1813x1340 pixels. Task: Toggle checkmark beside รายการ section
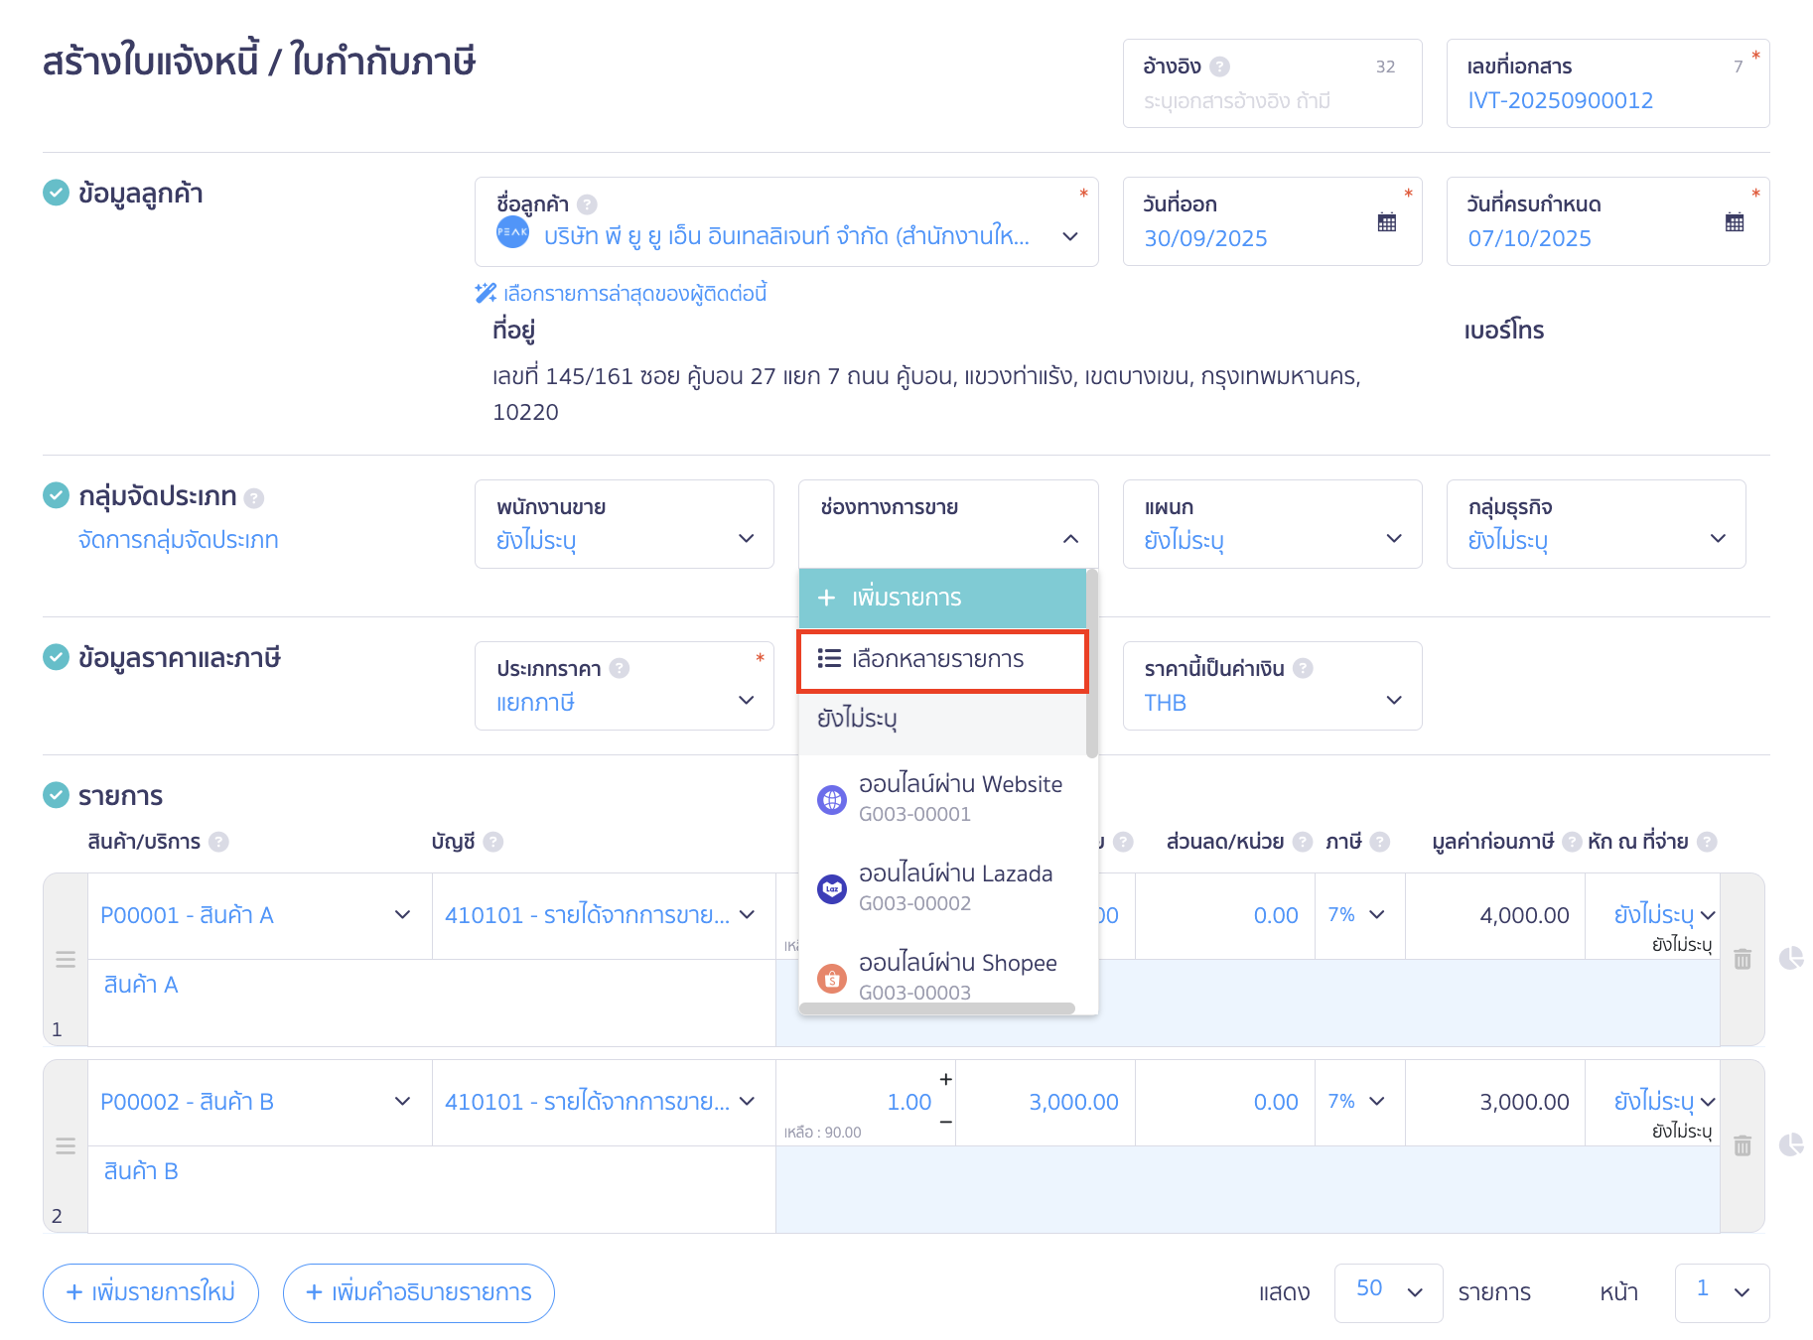[x=55, y=795]
